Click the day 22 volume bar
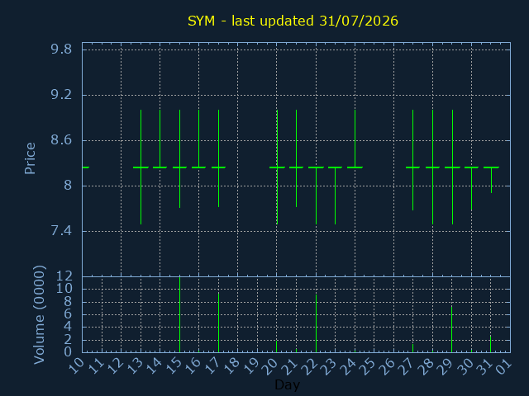The height and width of the screenshot is (396, 529). (x=316, y=323)
